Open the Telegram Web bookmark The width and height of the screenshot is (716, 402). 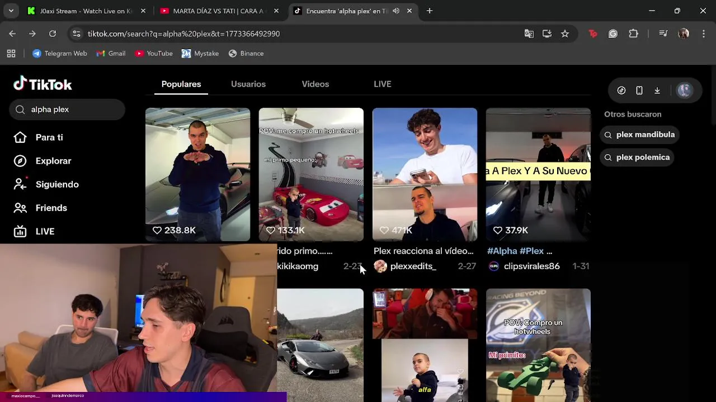(60, 54)
